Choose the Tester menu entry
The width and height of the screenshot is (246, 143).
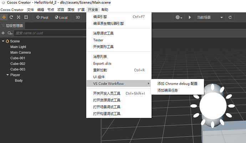click(119, 40)
